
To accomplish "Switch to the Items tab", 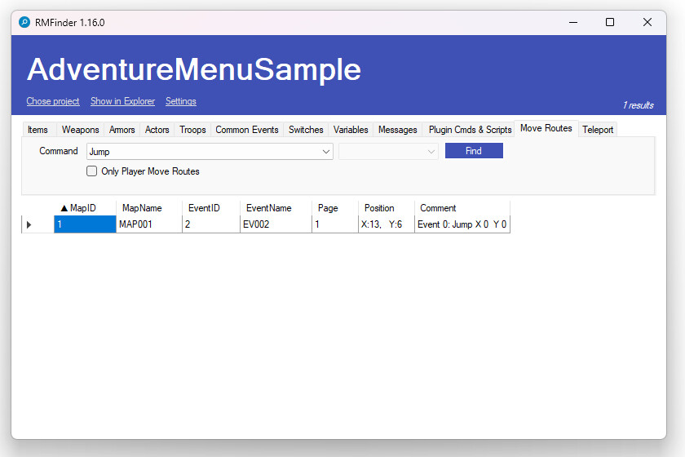I will pyautogui.click(x=38, y=130).
